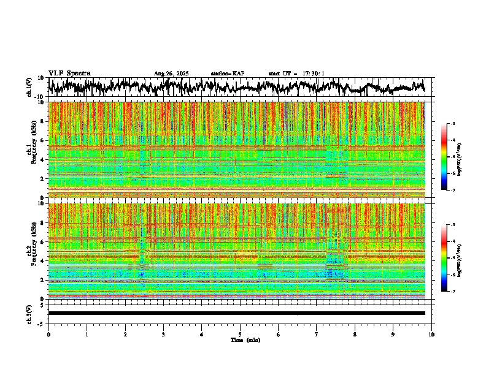This screenshot has width=486, height=375.
Task: Click the ch.2 spectrogram panel
Action: click(x=237, y=251)
